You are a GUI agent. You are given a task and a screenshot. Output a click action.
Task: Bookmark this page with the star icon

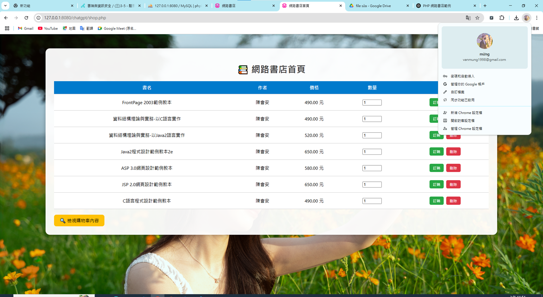477,18
